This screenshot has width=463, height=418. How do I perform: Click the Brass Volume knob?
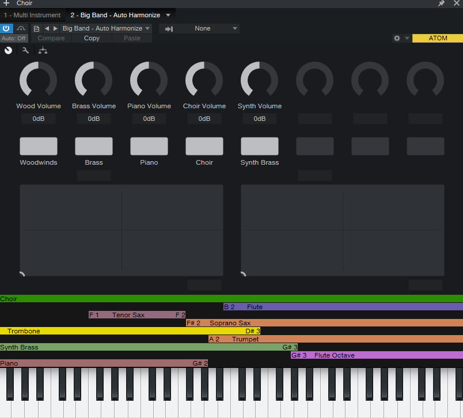[94, 79]
